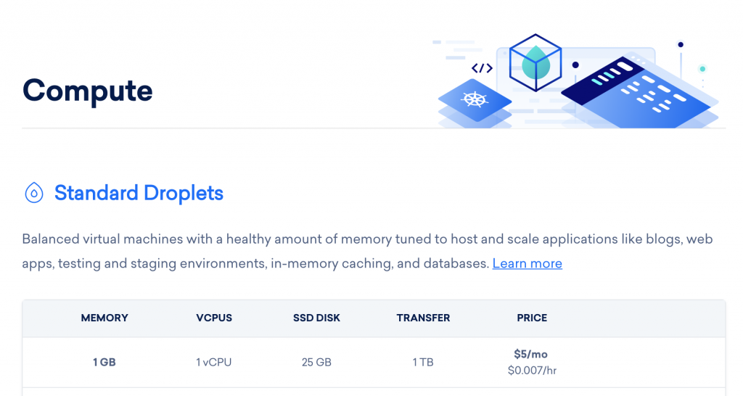Click the 25 GB disk cell
Viewport: 743px width, 396px height.
click(x=316, y=363)
